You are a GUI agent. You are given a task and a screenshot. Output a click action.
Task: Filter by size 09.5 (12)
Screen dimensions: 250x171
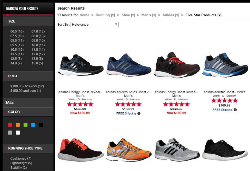[x=17, y=45]
